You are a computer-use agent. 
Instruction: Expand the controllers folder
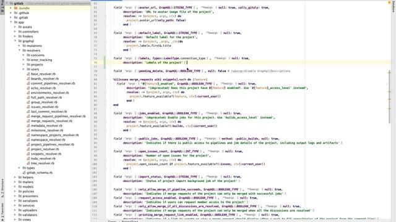pyautogui.click(x=15, y=31)
